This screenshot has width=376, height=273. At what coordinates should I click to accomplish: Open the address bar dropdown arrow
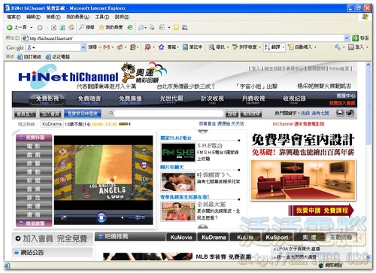pyautogui.click(x=347, y=38)
